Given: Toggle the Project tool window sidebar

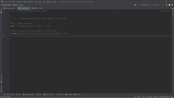Looking at the screenshot, I should (x=1, y=10).
